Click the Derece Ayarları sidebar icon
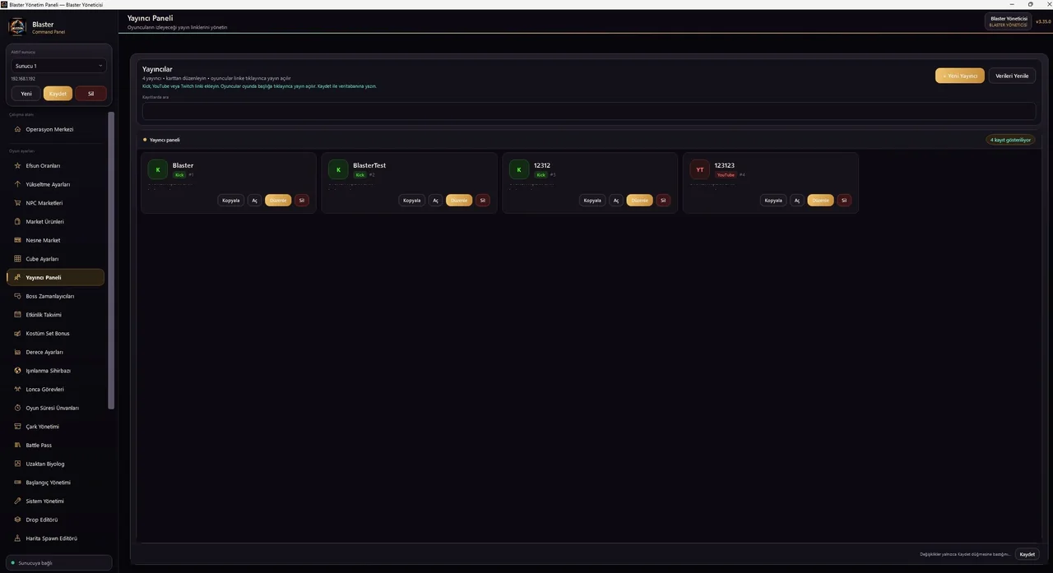1053x573 pixels. 18,352
